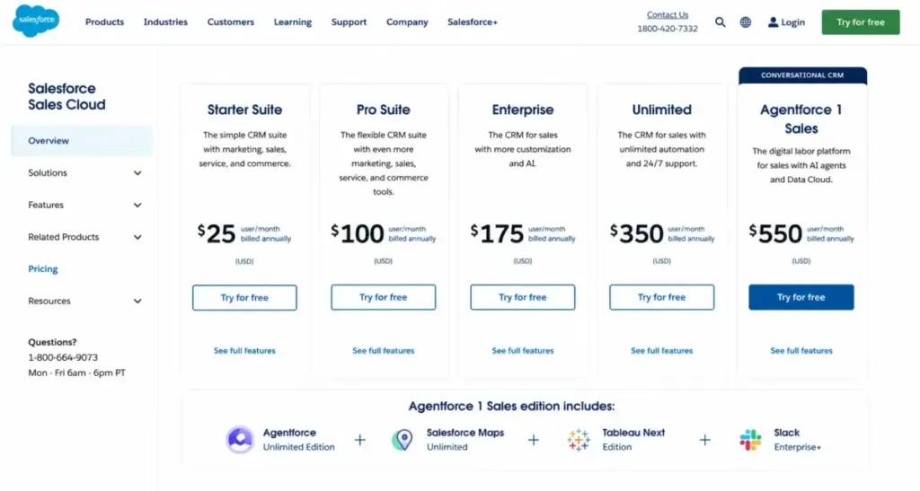Click Try for free under Starter Suite

coord(244,298)
